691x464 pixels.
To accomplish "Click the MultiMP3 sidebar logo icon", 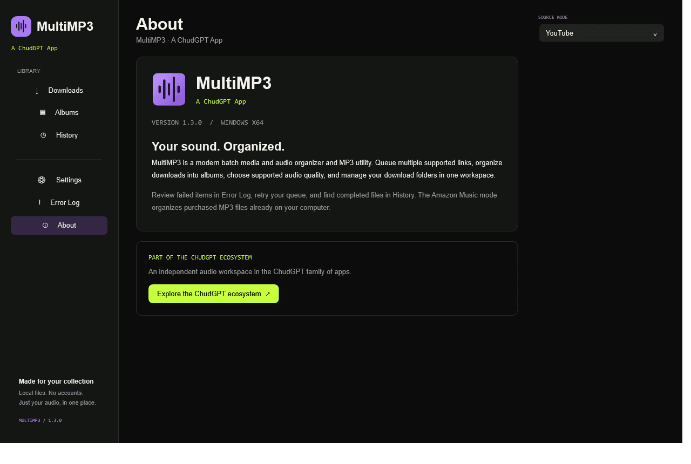I will [21, 26].
